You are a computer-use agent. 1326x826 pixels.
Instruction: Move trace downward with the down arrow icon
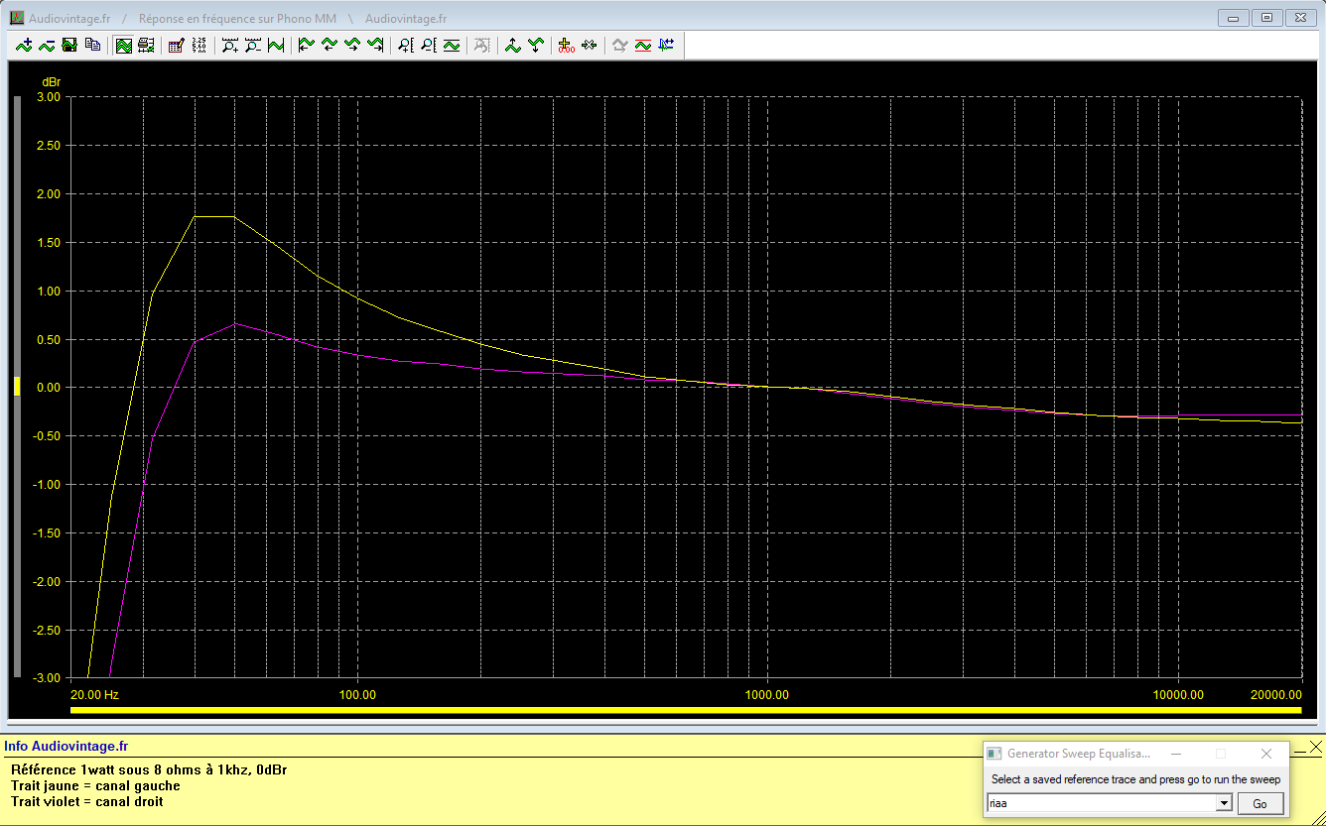536,45
